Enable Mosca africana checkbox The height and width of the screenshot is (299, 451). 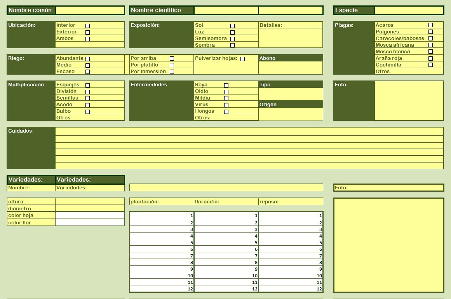[x=430, y=45]
